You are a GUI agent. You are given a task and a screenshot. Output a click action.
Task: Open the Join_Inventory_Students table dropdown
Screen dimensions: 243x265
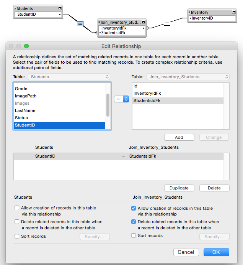coord(188,77)
